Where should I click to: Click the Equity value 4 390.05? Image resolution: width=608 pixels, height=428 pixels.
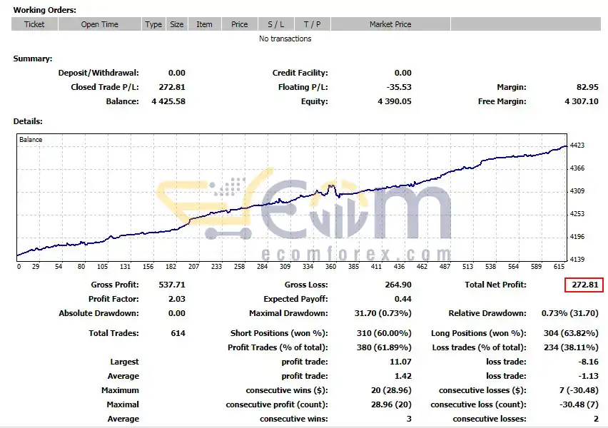point(395,101)
